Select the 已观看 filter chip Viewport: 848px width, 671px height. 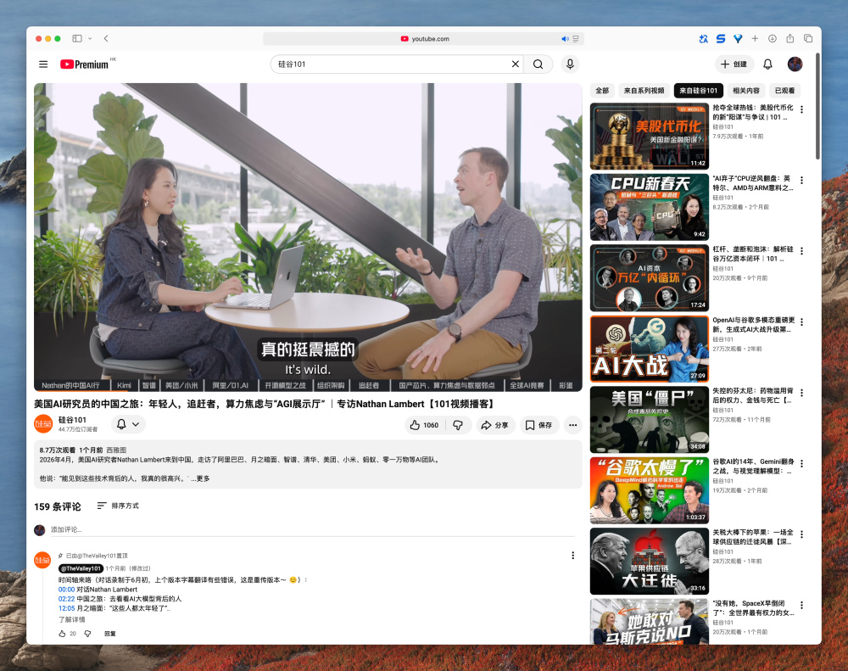click(784, 91)
